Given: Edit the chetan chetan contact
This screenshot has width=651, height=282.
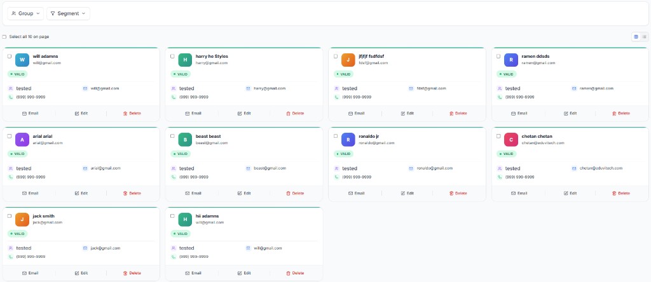Looking at the screenshot, I should point(570,193).
